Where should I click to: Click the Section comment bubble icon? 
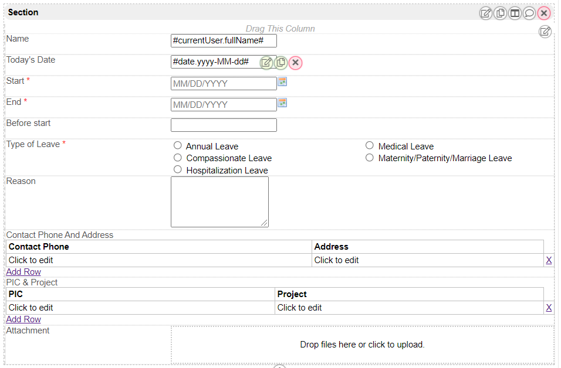[x=529, y=13]
